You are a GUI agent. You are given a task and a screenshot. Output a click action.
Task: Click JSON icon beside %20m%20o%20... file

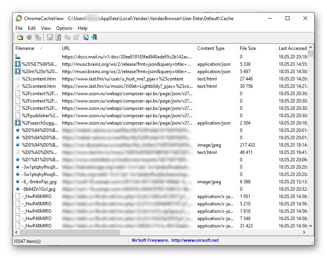tap(18, 71)
